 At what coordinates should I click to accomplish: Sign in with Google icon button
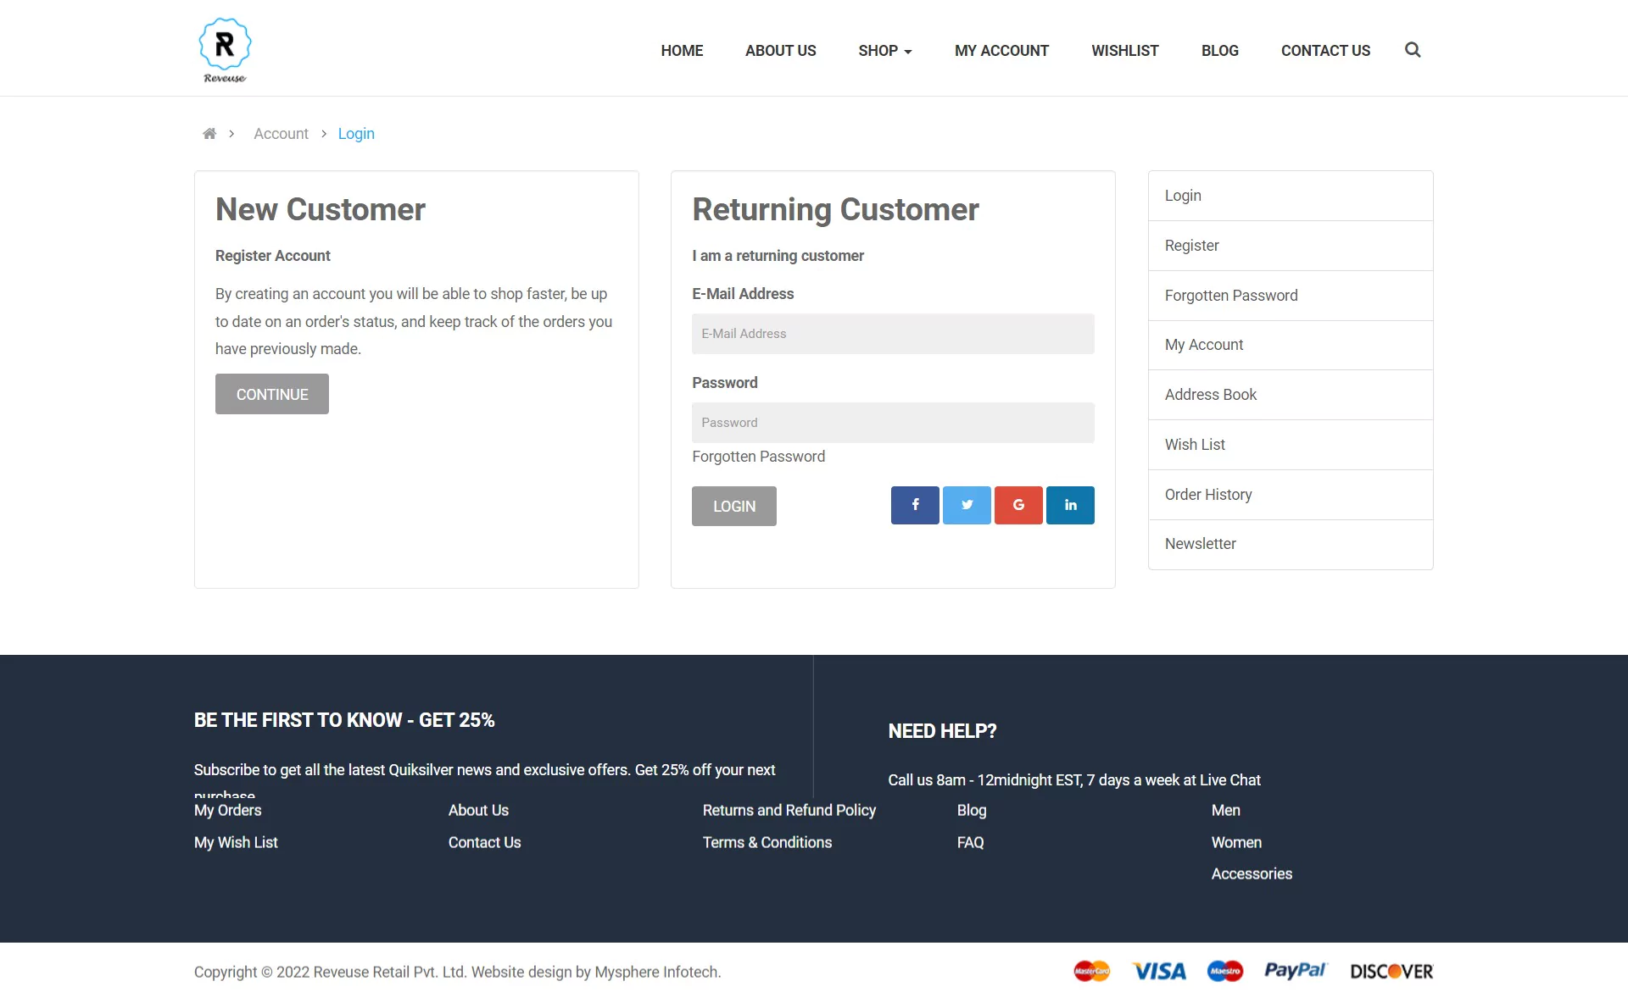click(1018, 505)
